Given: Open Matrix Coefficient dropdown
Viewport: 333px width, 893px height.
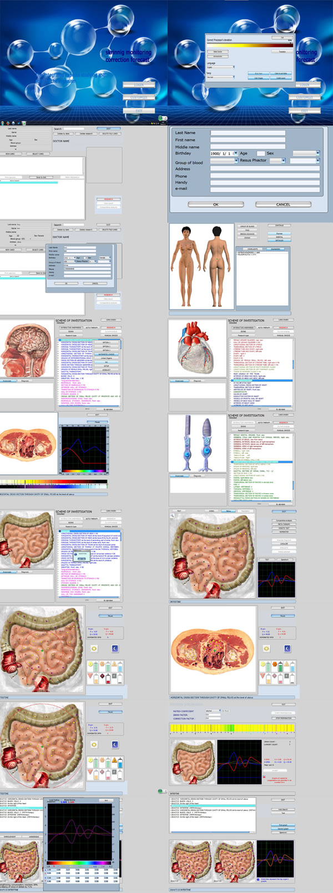Looking at the screenshot, I should (213, 711).
